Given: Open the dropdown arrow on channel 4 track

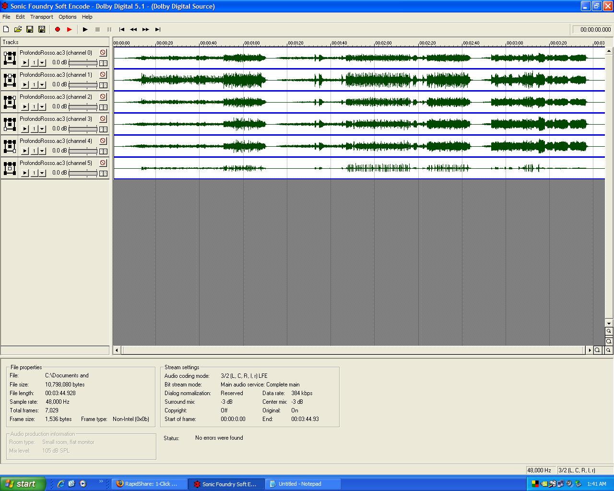Looking at the screenshot, I should [x=42, y=151].
